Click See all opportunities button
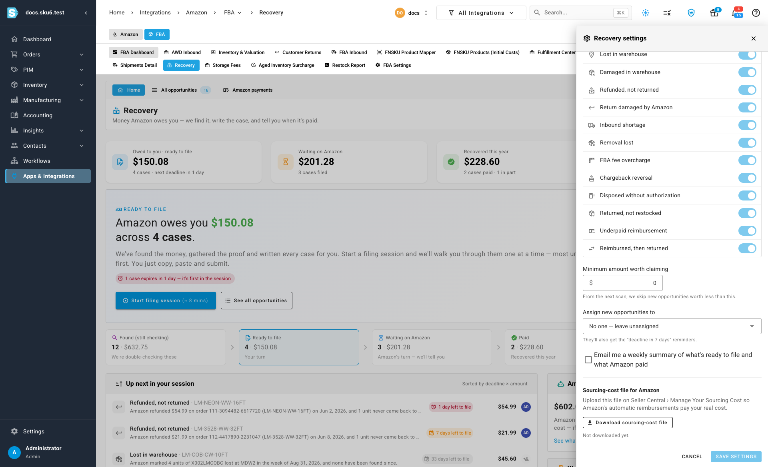 [256, 301]
